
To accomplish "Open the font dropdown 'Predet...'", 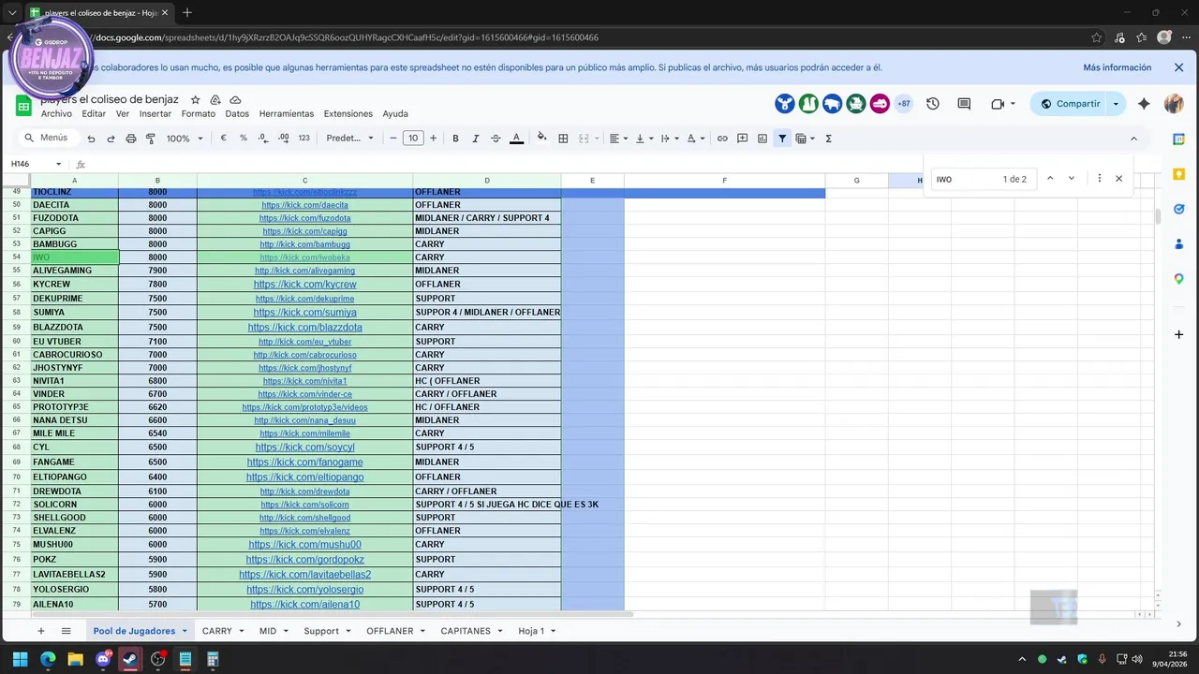I will coord(350,139).
